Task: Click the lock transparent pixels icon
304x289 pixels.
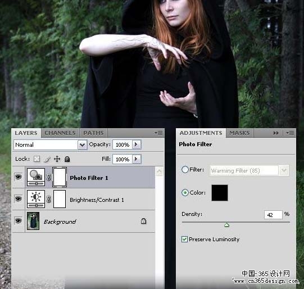Action: click(x=37, y=159)
